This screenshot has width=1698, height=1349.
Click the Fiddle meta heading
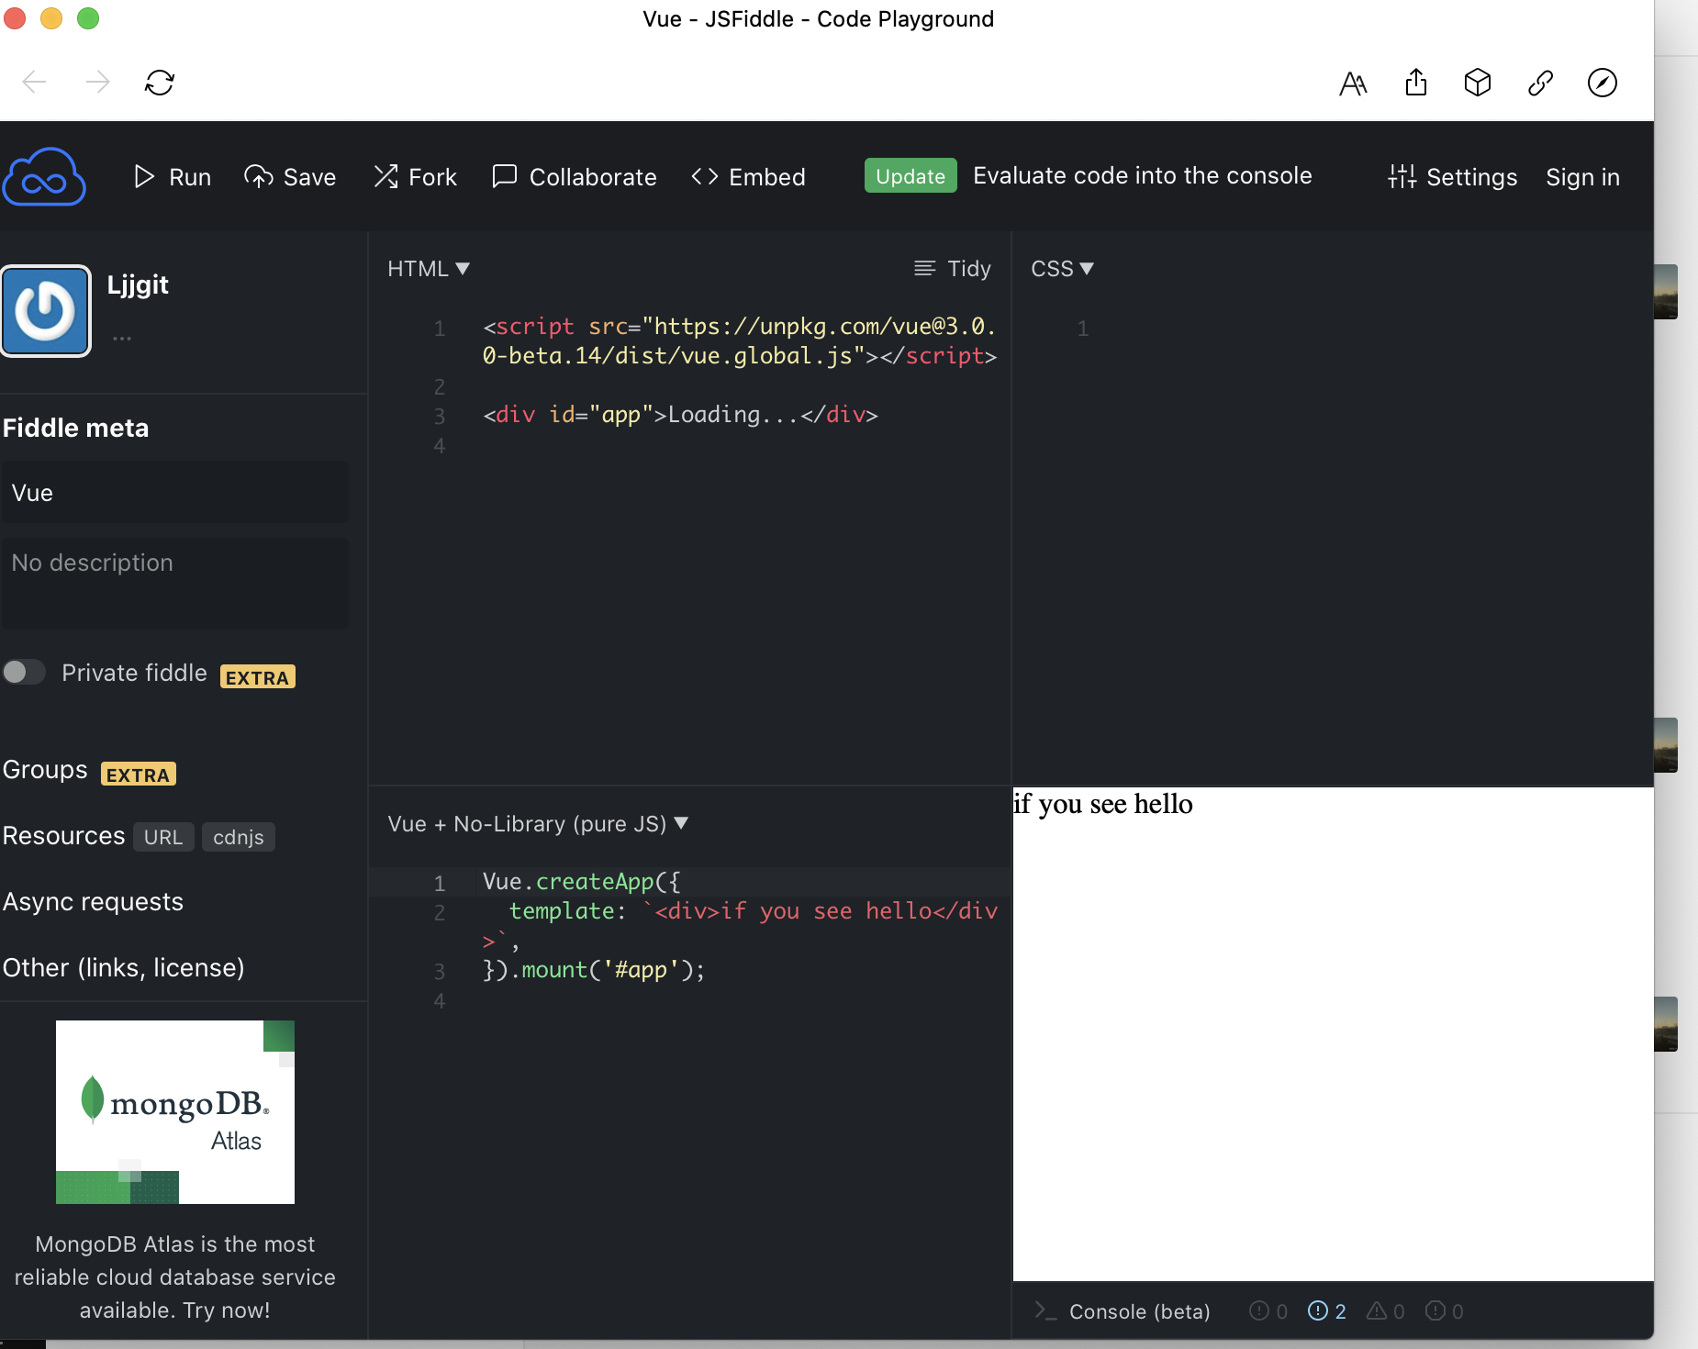(x=75, y=428)
